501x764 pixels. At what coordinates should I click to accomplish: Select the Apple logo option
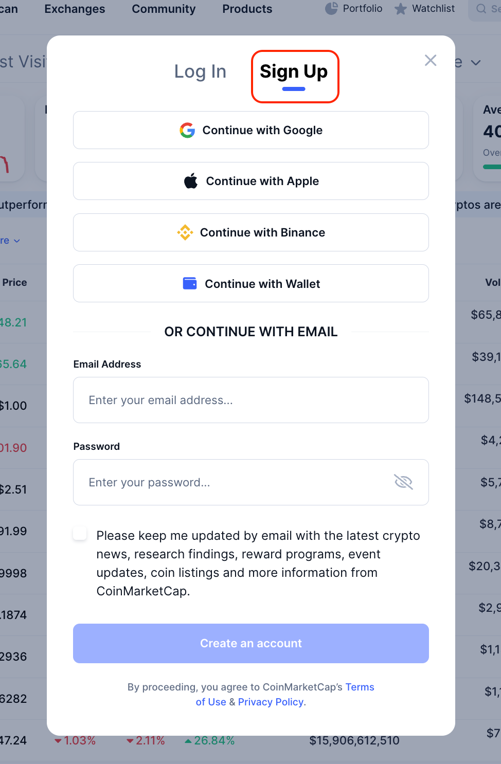coord(190,180)
